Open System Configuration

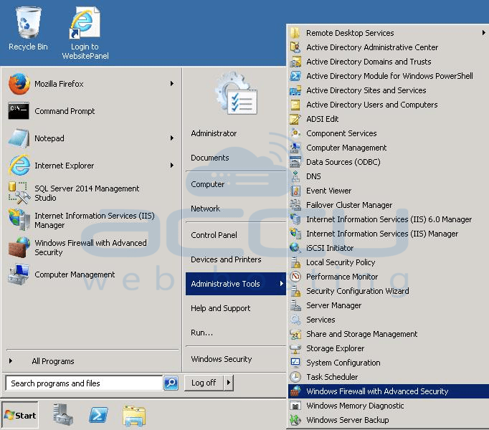tap(343, 363)
